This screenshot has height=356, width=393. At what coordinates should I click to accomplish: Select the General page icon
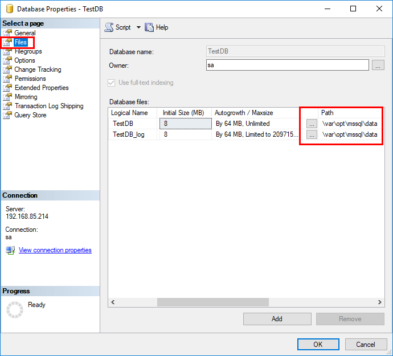tap(7, 33)
